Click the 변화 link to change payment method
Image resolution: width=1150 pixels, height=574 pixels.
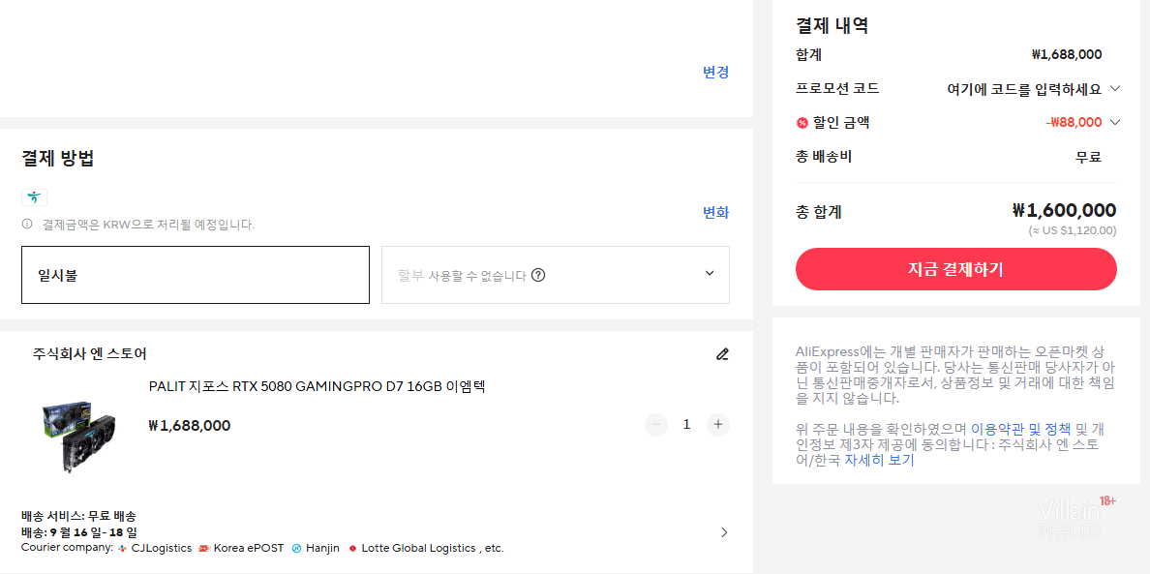pos(715,213)
